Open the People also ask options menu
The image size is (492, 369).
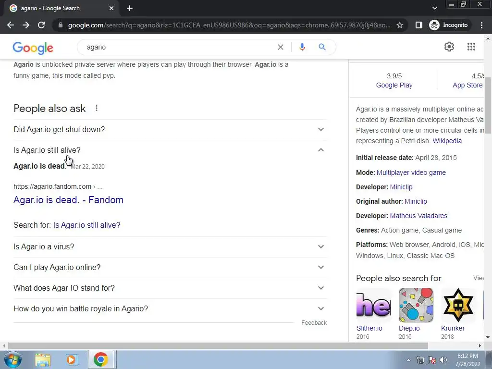96,108
